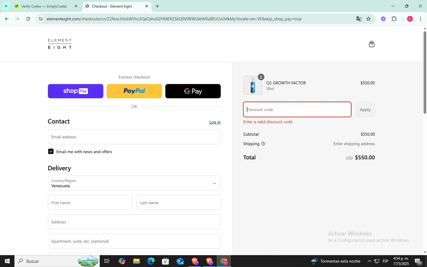Screen dimensions: 427x267
Task: Pay with Shop Pay button
Action: 75,91
